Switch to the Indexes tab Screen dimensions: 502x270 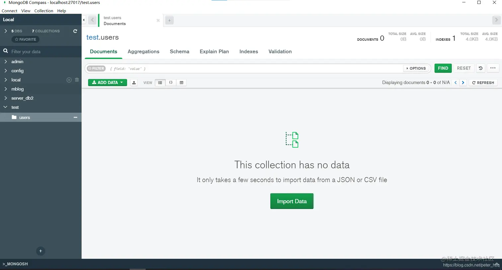(249, 52)
